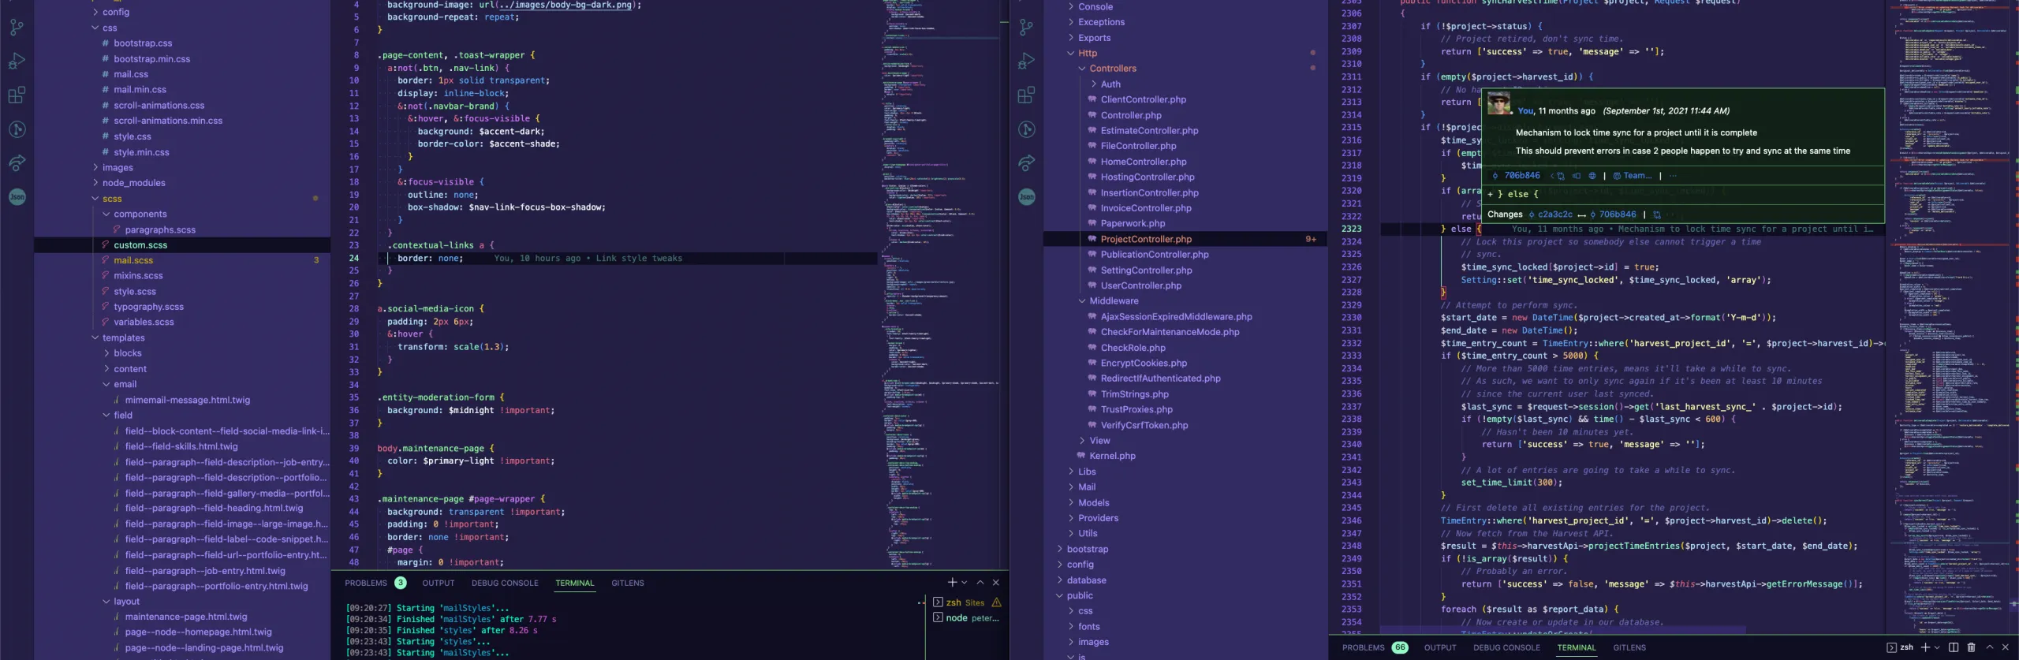This screenshot has height=660, width=2019.
Task: Add new terminal in right window panel
Action: [x=1925, y=647]
